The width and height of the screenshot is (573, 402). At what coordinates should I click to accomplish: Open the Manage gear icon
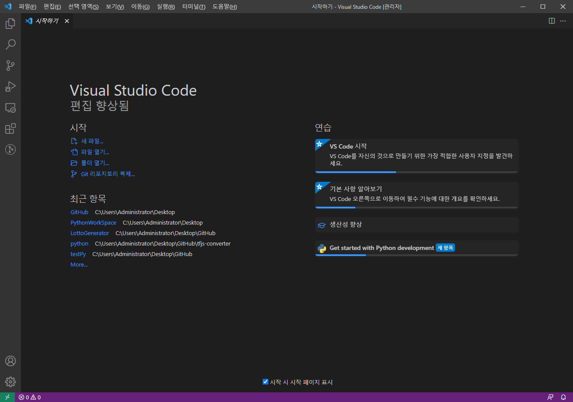[10, 382]
